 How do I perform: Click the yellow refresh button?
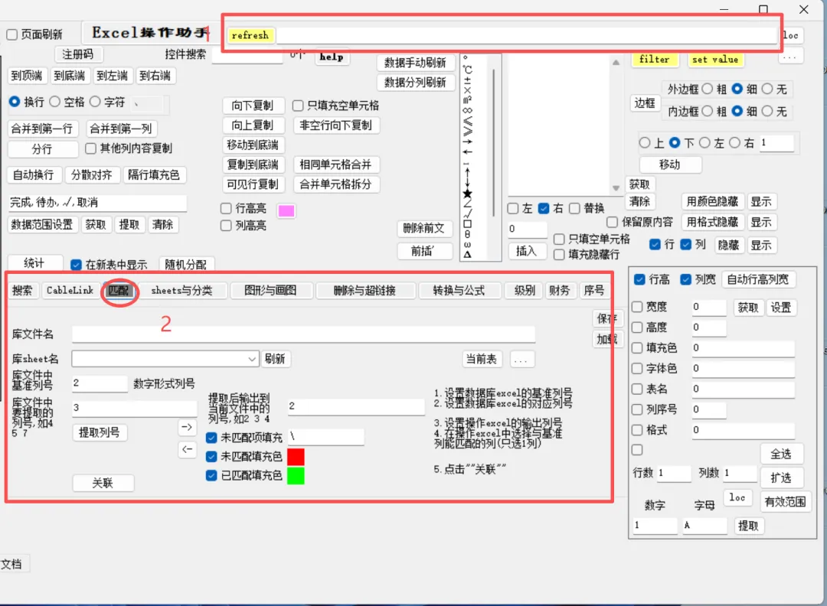click(250, 35)
